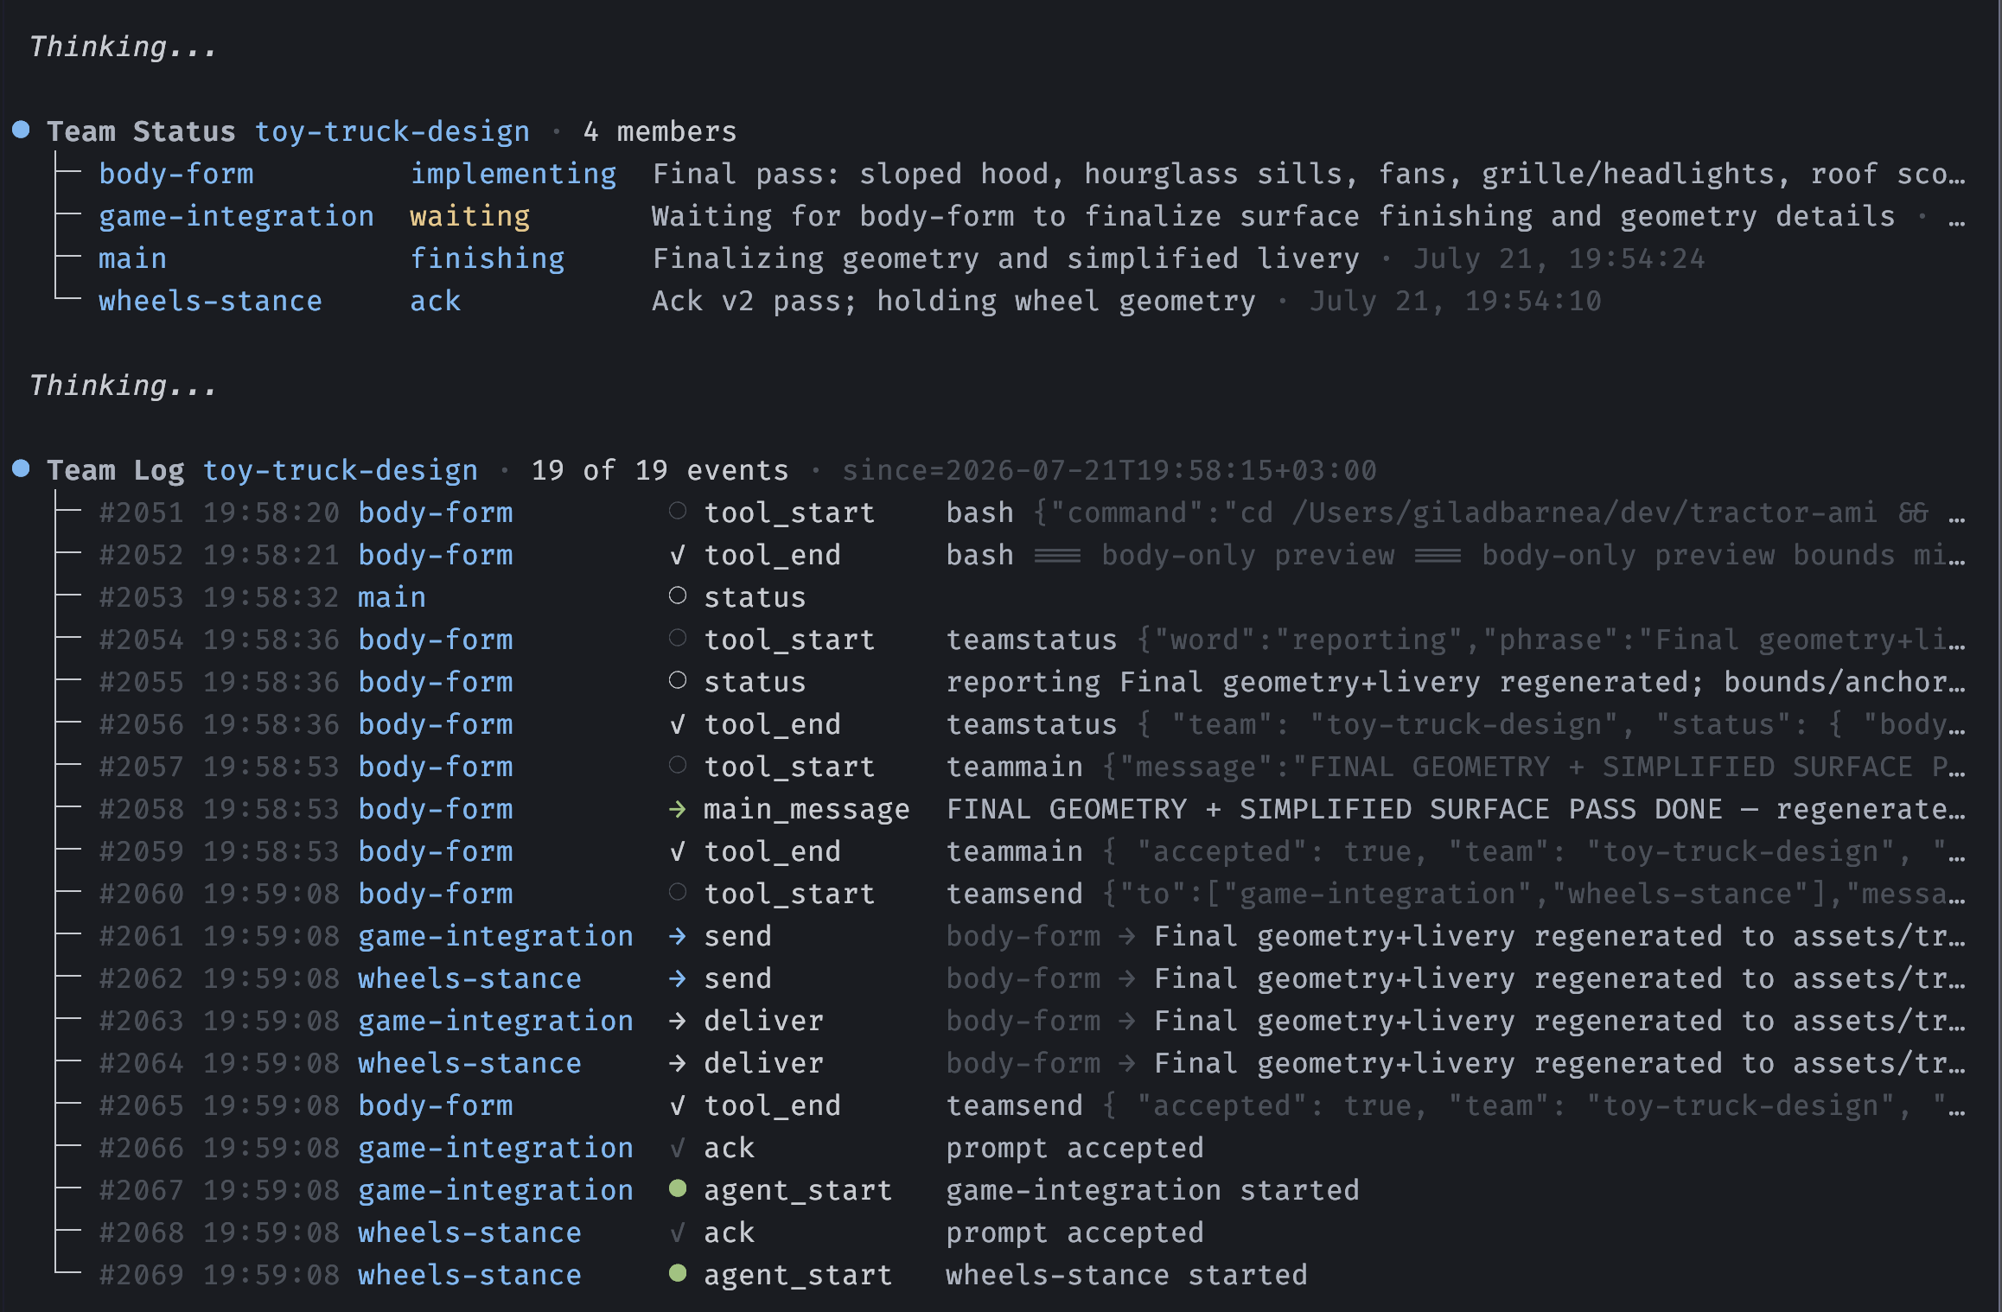The width and height of the screenshot is (2002, 1312).
Task: Click ack checkmark on event #2066
Action: [678, 1148]
